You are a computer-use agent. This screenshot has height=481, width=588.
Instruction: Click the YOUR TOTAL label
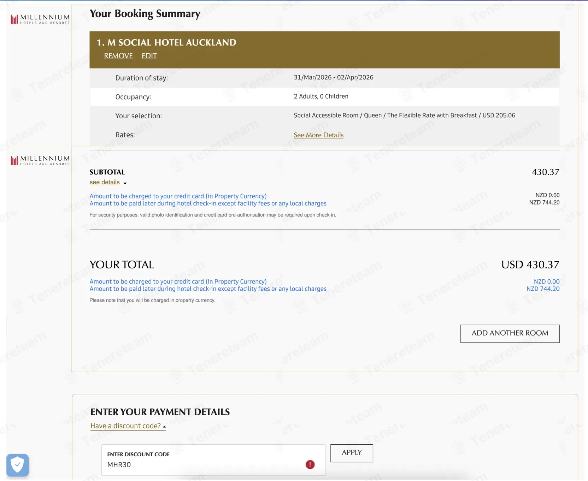122,265
